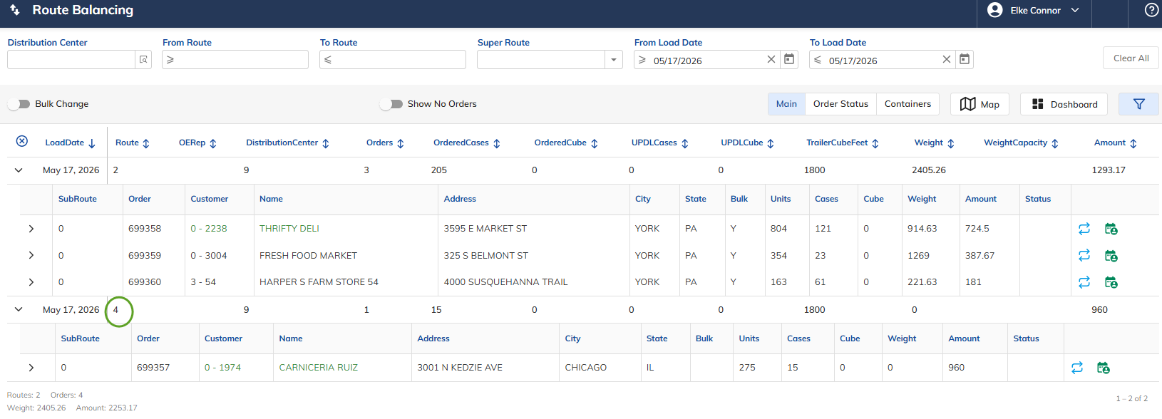This screenshot has height=419, width=1162.
Task: Open customer link 0 - 1974
Action: [222, 368]
